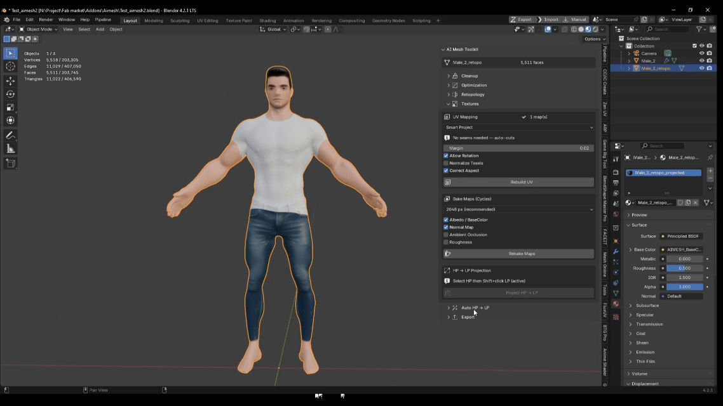The width and height of the screenshot is (723, 406).
Task: Switch to the UV Editing workspace tab
Action: click(x=208, y=20)
